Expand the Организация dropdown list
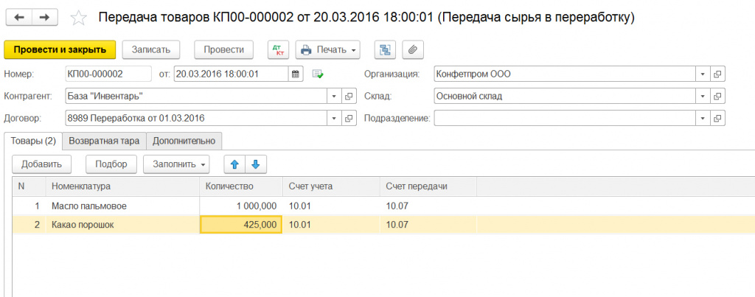Screen dimensions: 755x297 tap(703, 74)
